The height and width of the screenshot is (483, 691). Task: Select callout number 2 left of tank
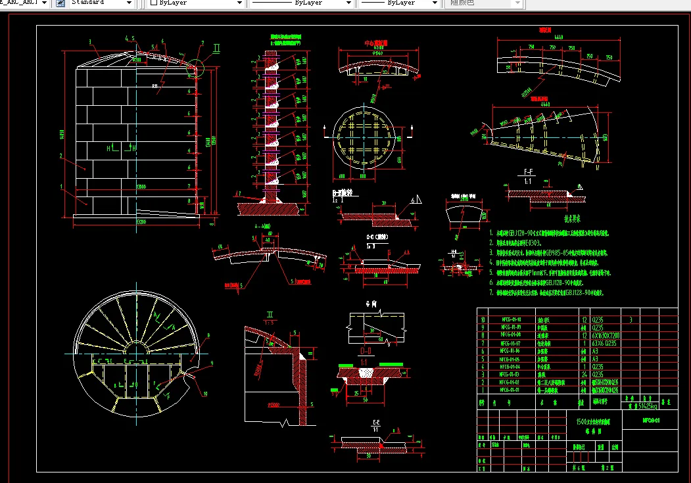pos(60,156)
